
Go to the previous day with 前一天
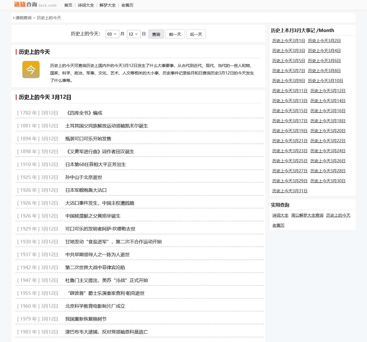(175, 34)
